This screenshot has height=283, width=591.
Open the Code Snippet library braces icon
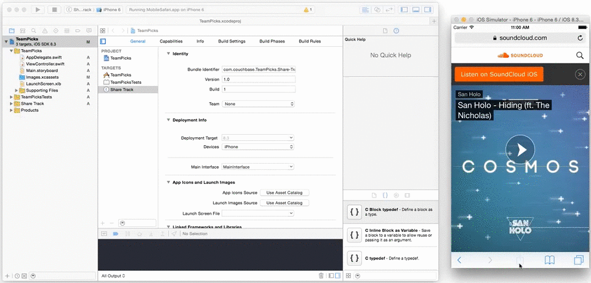[385, 195]
